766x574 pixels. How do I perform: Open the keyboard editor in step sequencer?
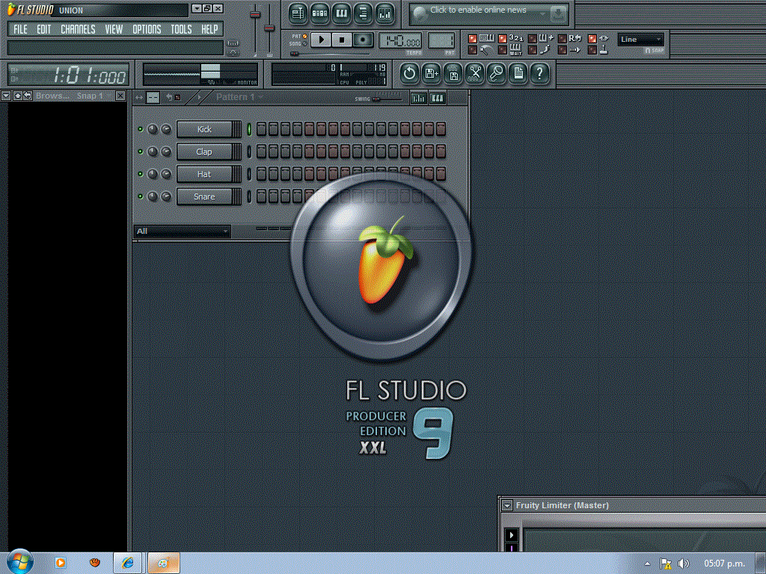point(437,98)
